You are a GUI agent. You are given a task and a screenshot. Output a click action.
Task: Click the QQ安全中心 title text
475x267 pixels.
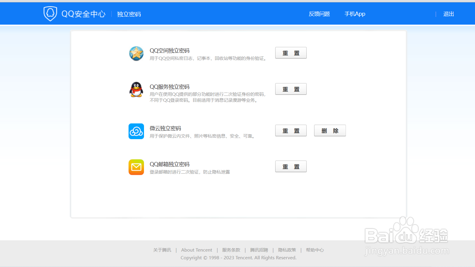pyautogui.click(x=83, y=14)
